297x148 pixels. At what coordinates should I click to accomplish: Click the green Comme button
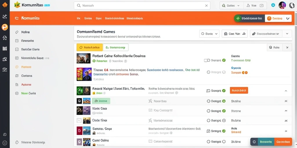tap(101, 101)
